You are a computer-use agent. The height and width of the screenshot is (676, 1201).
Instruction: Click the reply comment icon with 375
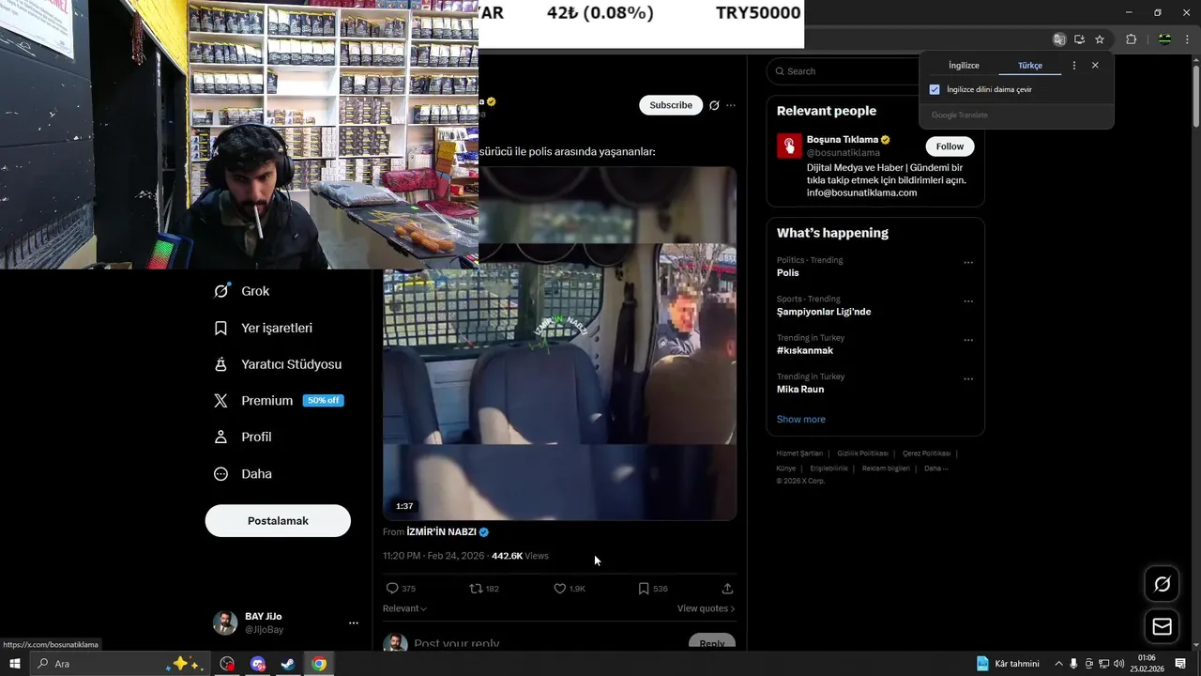click(392, 589)
